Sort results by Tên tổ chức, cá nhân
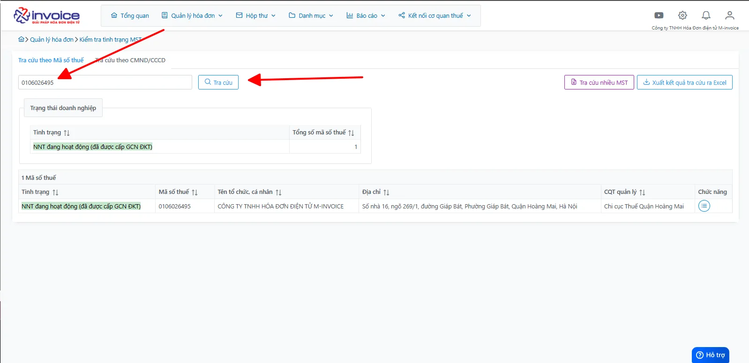This screenshot has height=363, width=749. (x=278, y=193)
